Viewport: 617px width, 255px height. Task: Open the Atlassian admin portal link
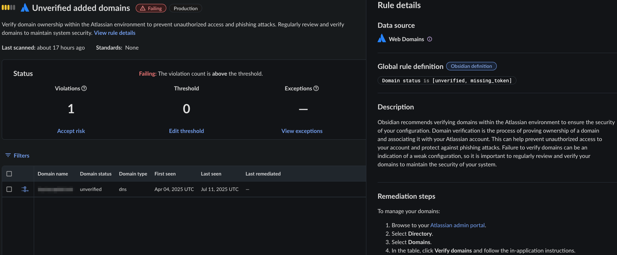click(x=457, y=225)
